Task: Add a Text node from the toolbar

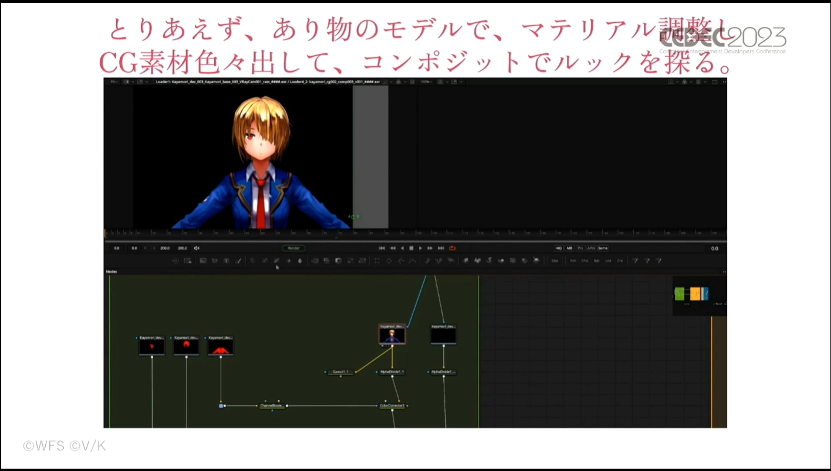Action: 227,261
